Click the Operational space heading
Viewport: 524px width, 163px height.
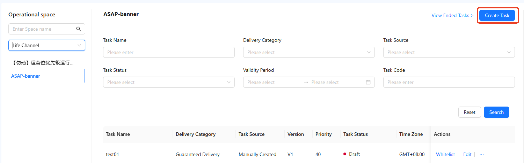click(32, 15)
